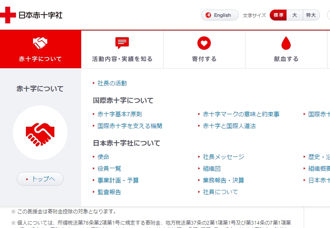Set text size to 大
Screen dimensions: 330x228
coord(294,15)
